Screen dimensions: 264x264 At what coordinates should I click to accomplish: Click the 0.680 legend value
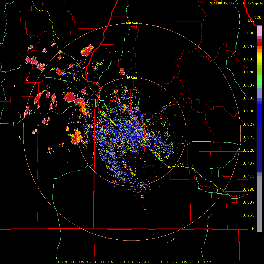coord(248,111)
